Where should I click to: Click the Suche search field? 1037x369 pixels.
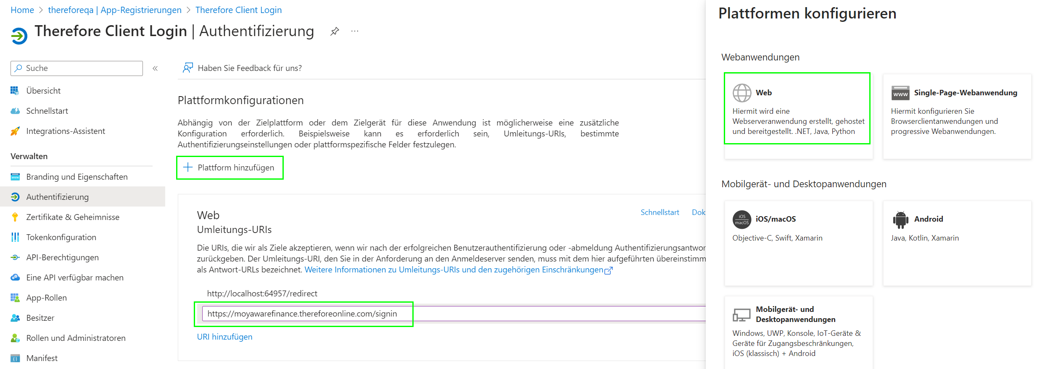click(77, 68)
